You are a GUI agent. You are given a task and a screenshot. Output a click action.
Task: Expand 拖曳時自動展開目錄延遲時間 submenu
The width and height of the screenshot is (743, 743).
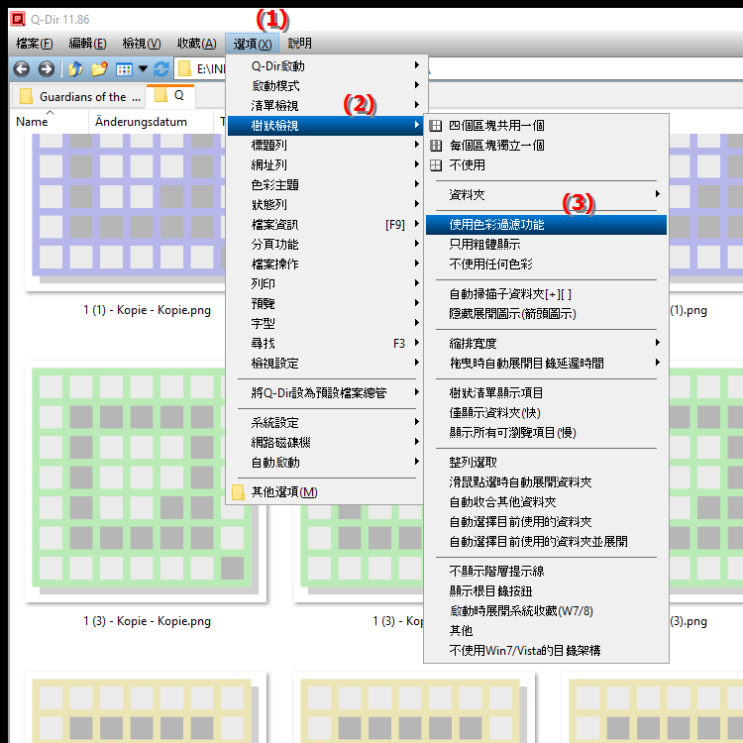pos(546,364)
